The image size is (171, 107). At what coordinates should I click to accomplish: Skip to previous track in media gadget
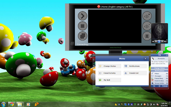[156, 41]
